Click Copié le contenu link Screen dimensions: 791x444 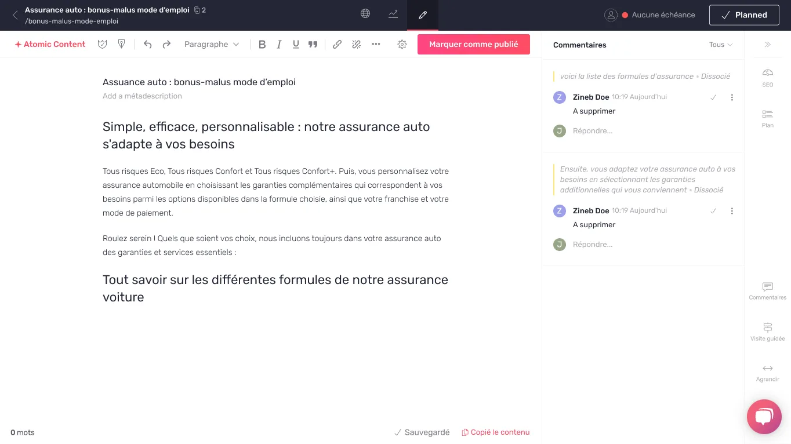pyautogui.click(x=496, y=432)
